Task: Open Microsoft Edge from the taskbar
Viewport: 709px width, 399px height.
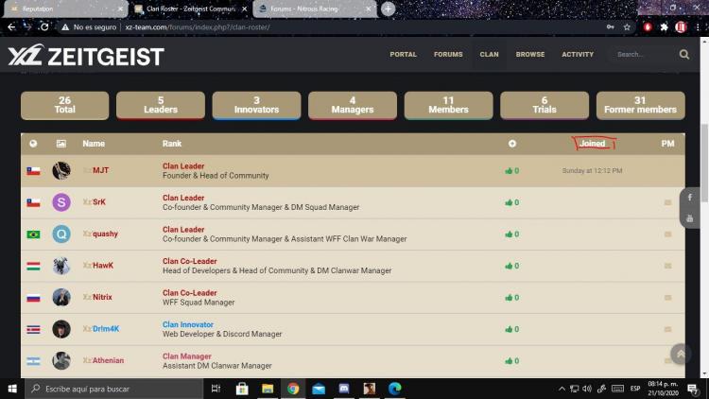Action: (x=394, y=389)
